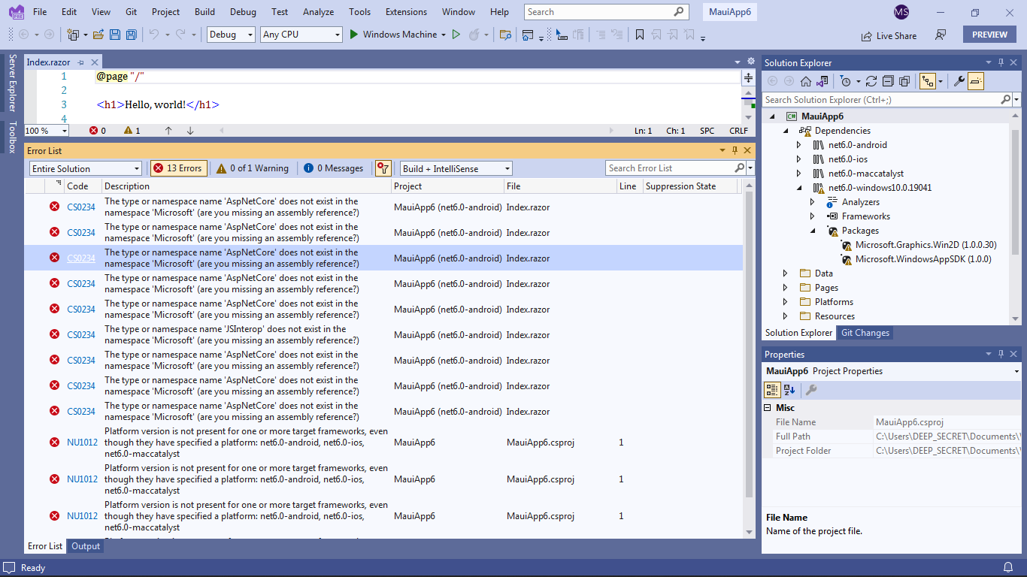Start without debugging using the outlined play icon

point(456,35)
